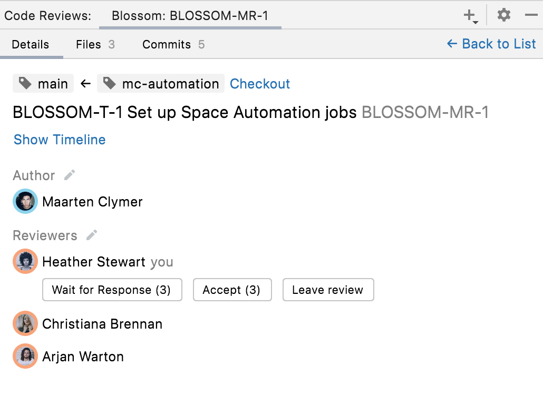Viewport: 543px width, 415px height.
Task: Open the Commits tab
Action: (x=173, y=45)
